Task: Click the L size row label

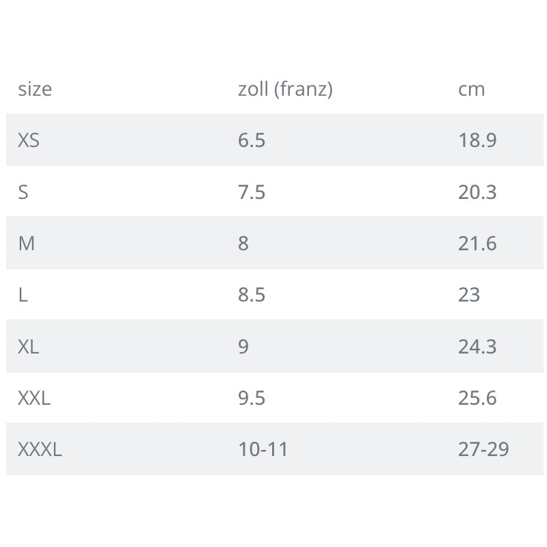Action: click(23, 295)
